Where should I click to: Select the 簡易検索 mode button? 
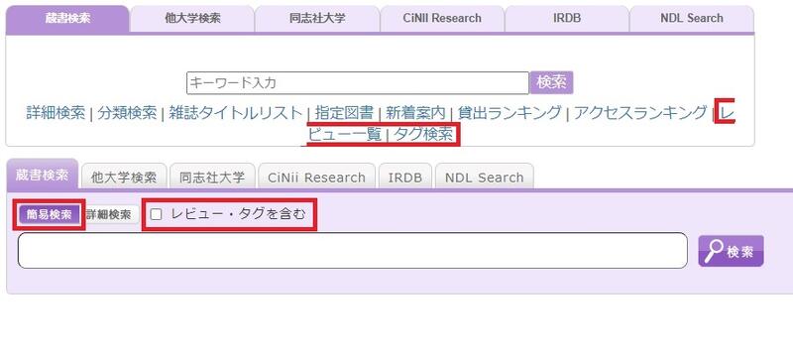(49, 214)
